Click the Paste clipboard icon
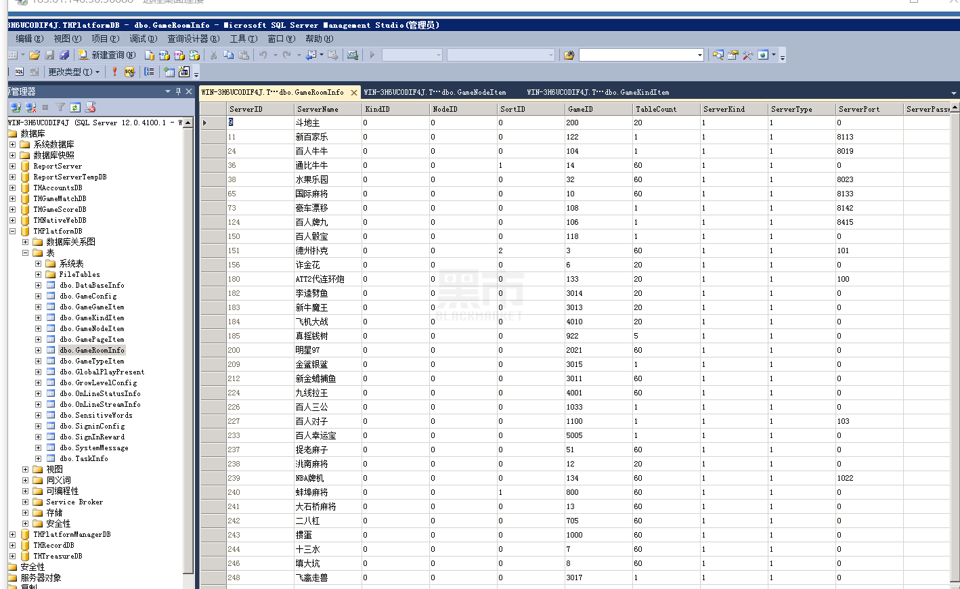 pos(244,55)
